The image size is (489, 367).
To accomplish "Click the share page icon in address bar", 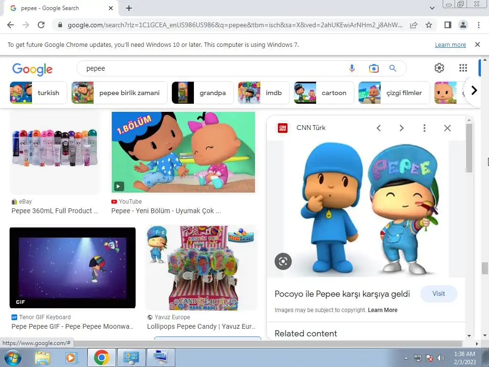I will [x=414, y=25].
